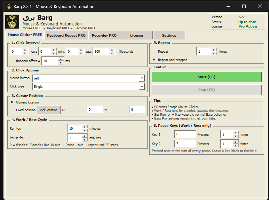Click the Y coordinate input field
This screenshot has height=200, width=269.
tap(137, 110)
